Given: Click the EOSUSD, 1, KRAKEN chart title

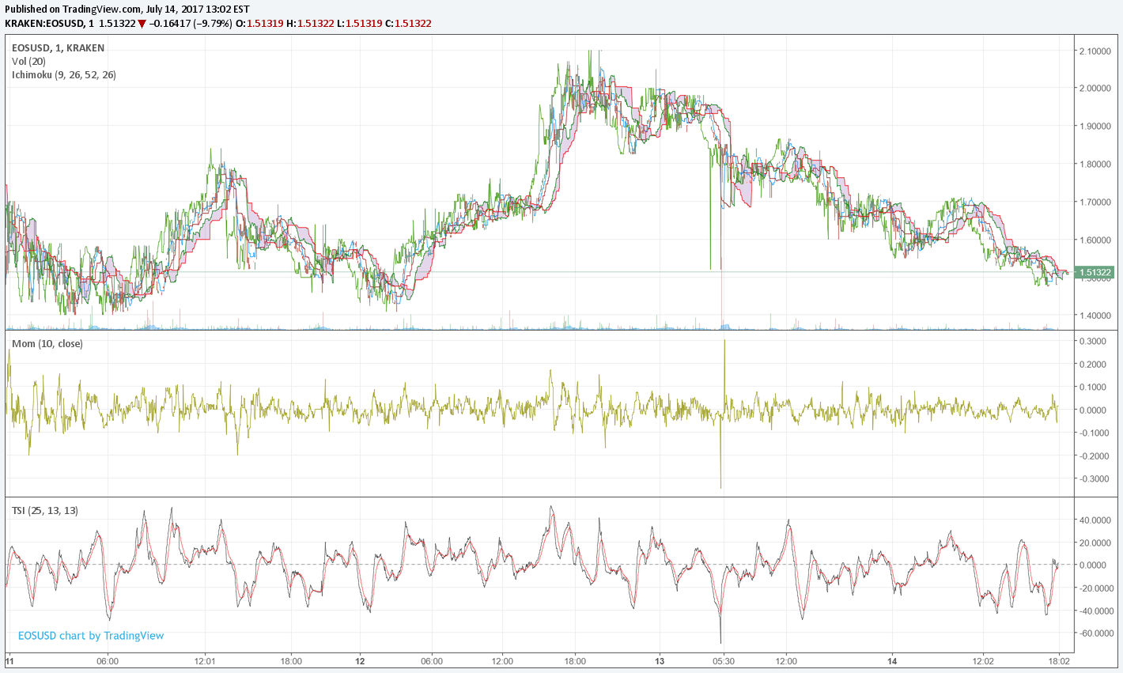Looking at the screenshot, I should tap(58, 48).
